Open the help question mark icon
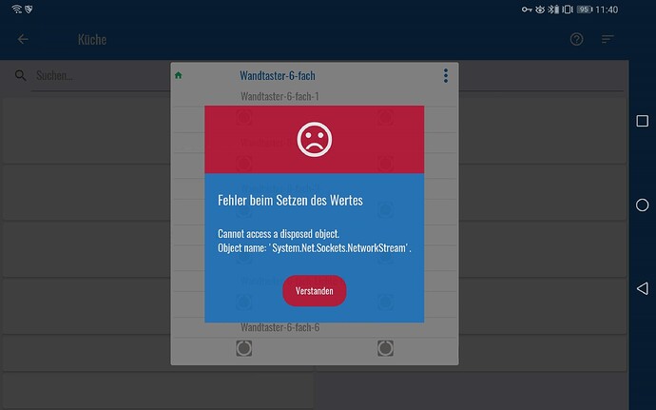Screen dimensions: 656x410 pyautogui.click(x=576, y=40)
